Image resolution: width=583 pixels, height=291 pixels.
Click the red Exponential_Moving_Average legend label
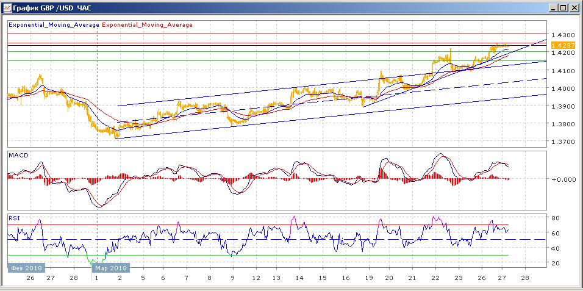pos(147,25)
